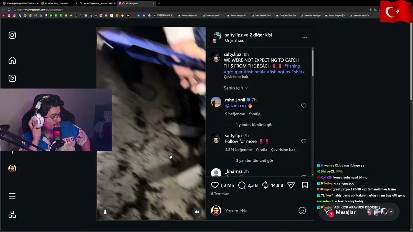This screenshot has width=413, height=232.
Task: Open comments via the speech bubble icon
Action: pyautogui.click(x=242, y=185)
